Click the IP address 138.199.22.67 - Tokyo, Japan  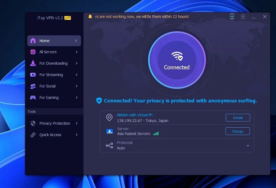click(x=143, y=121)
